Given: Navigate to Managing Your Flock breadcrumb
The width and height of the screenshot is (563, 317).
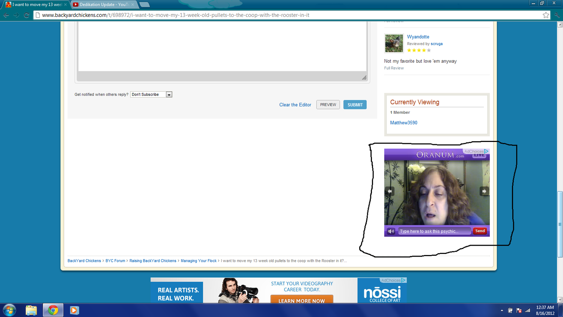Looking at the screenshot, I should 199,261.
